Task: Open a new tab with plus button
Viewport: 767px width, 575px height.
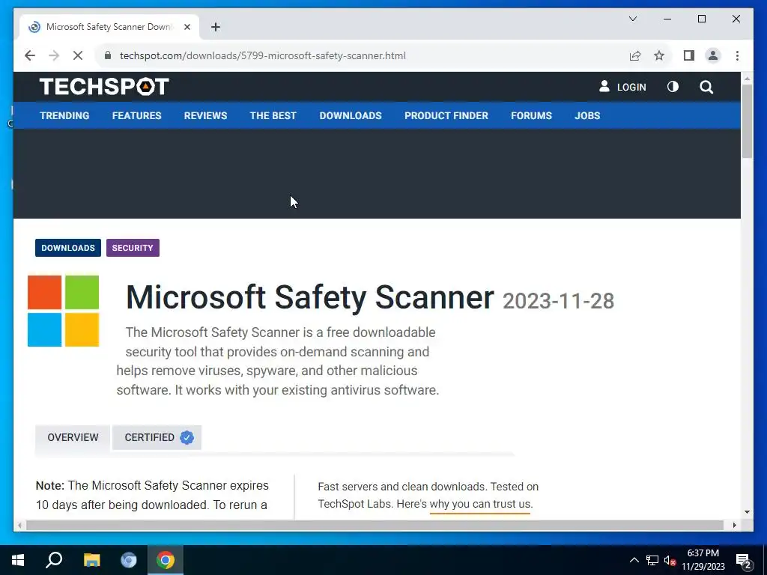Action: pyautogui.click(x=215, y=27)
